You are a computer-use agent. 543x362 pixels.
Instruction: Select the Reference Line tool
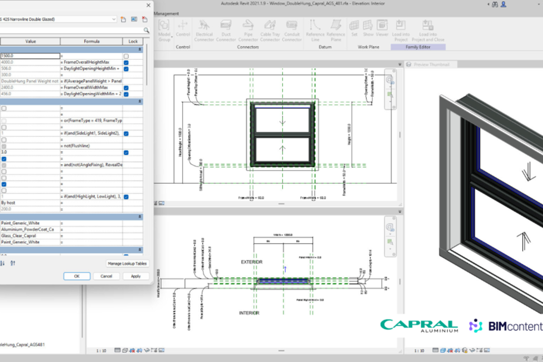pyautogui.click(x=315, y=31)
